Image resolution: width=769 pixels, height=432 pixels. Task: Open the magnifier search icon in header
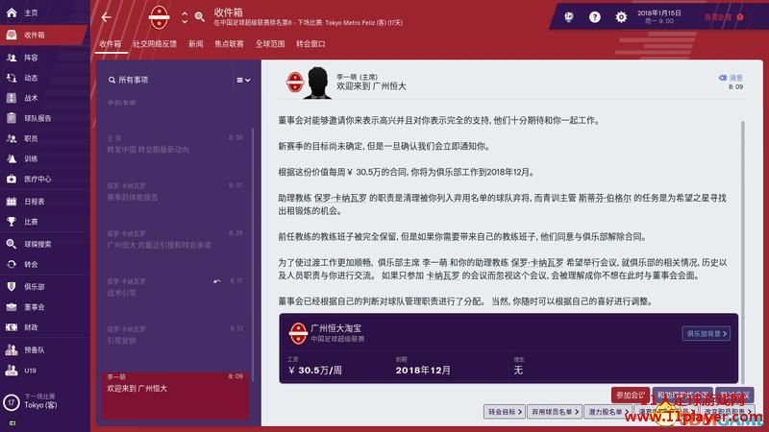tap(200, 17)
